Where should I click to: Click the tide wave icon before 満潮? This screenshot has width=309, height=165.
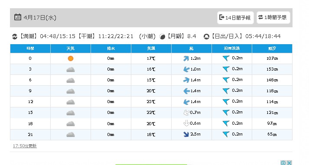(x=15, y=37)
